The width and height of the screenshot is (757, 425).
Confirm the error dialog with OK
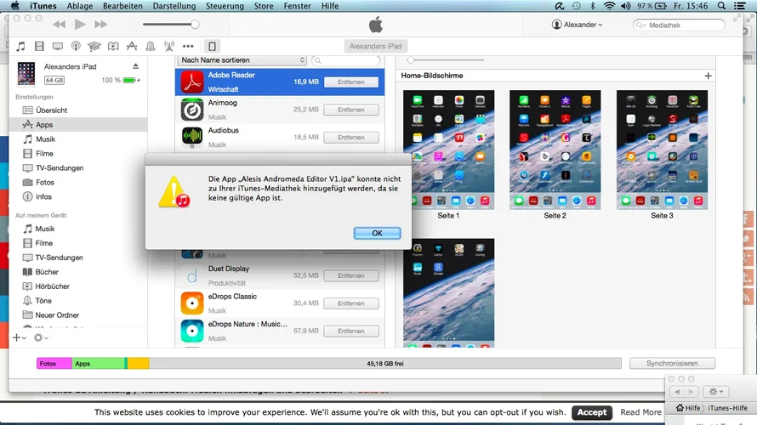coord(377,233)
